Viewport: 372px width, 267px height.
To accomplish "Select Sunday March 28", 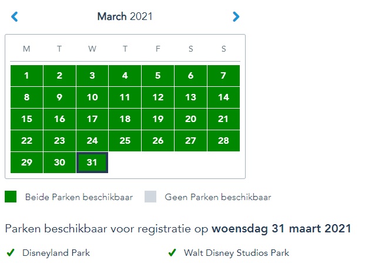I will click(223, 141).
